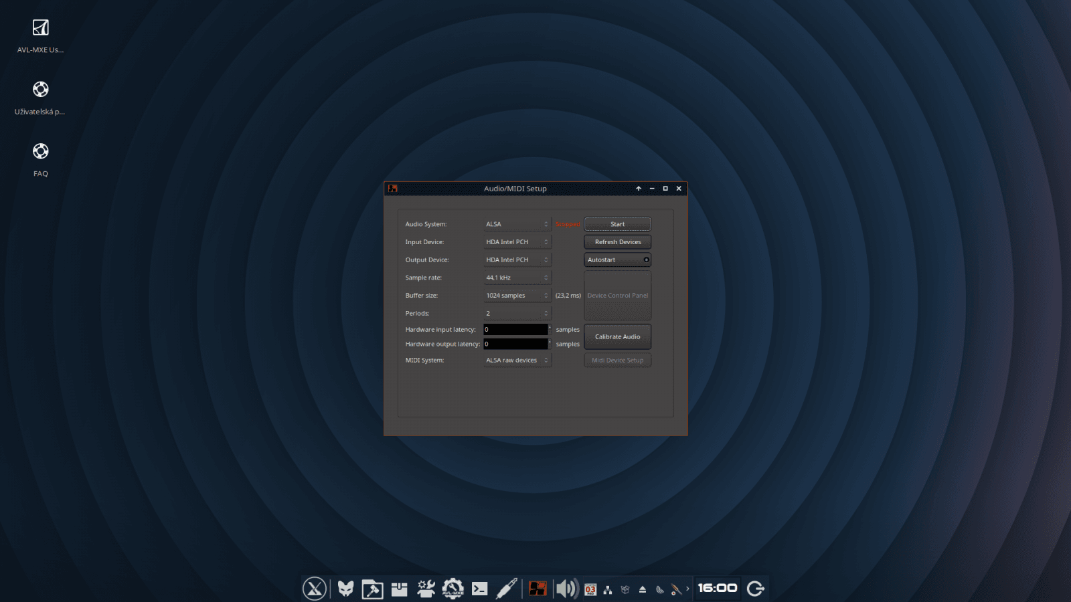Open the audio jack patchbay tool

pyautogui.click(x=507, y=589)
